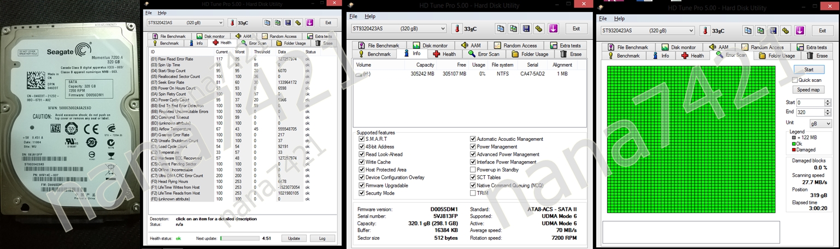
Task: Open options icon in the Info window toolbar
Action: [538, 28]
